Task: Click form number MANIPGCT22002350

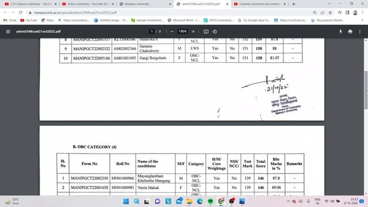Action: pyautogui.click(x=90, y=178)
